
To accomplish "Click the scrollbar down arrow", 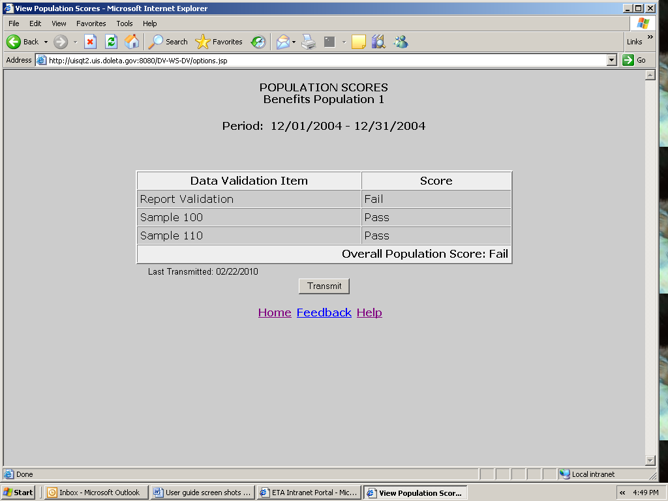I will [x=650, y=460].
